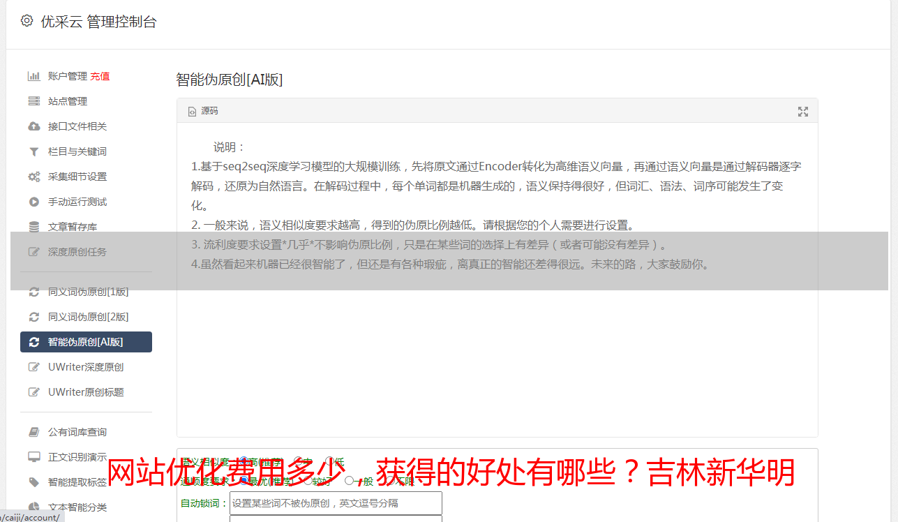
Task: Select 中 semantic similarity radio
Action: click(298, 461)
